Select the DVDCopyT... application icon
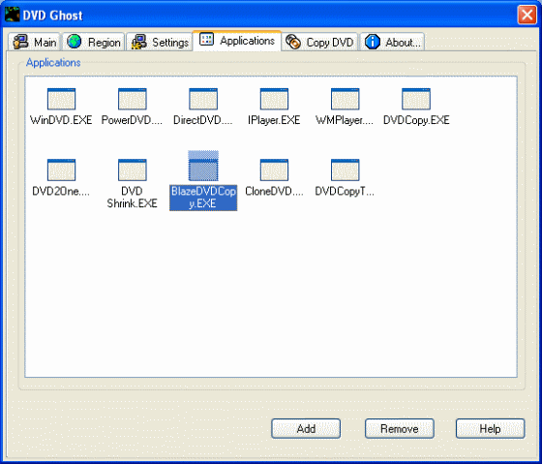 345,170
